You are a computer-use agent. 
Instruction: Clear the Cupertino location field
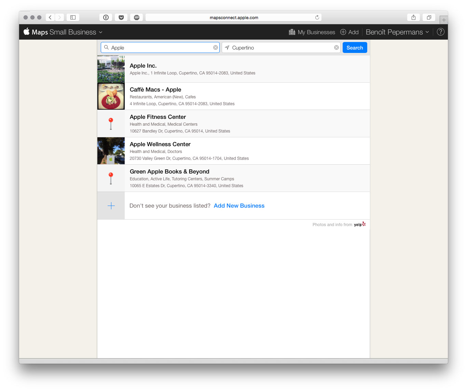336,47
